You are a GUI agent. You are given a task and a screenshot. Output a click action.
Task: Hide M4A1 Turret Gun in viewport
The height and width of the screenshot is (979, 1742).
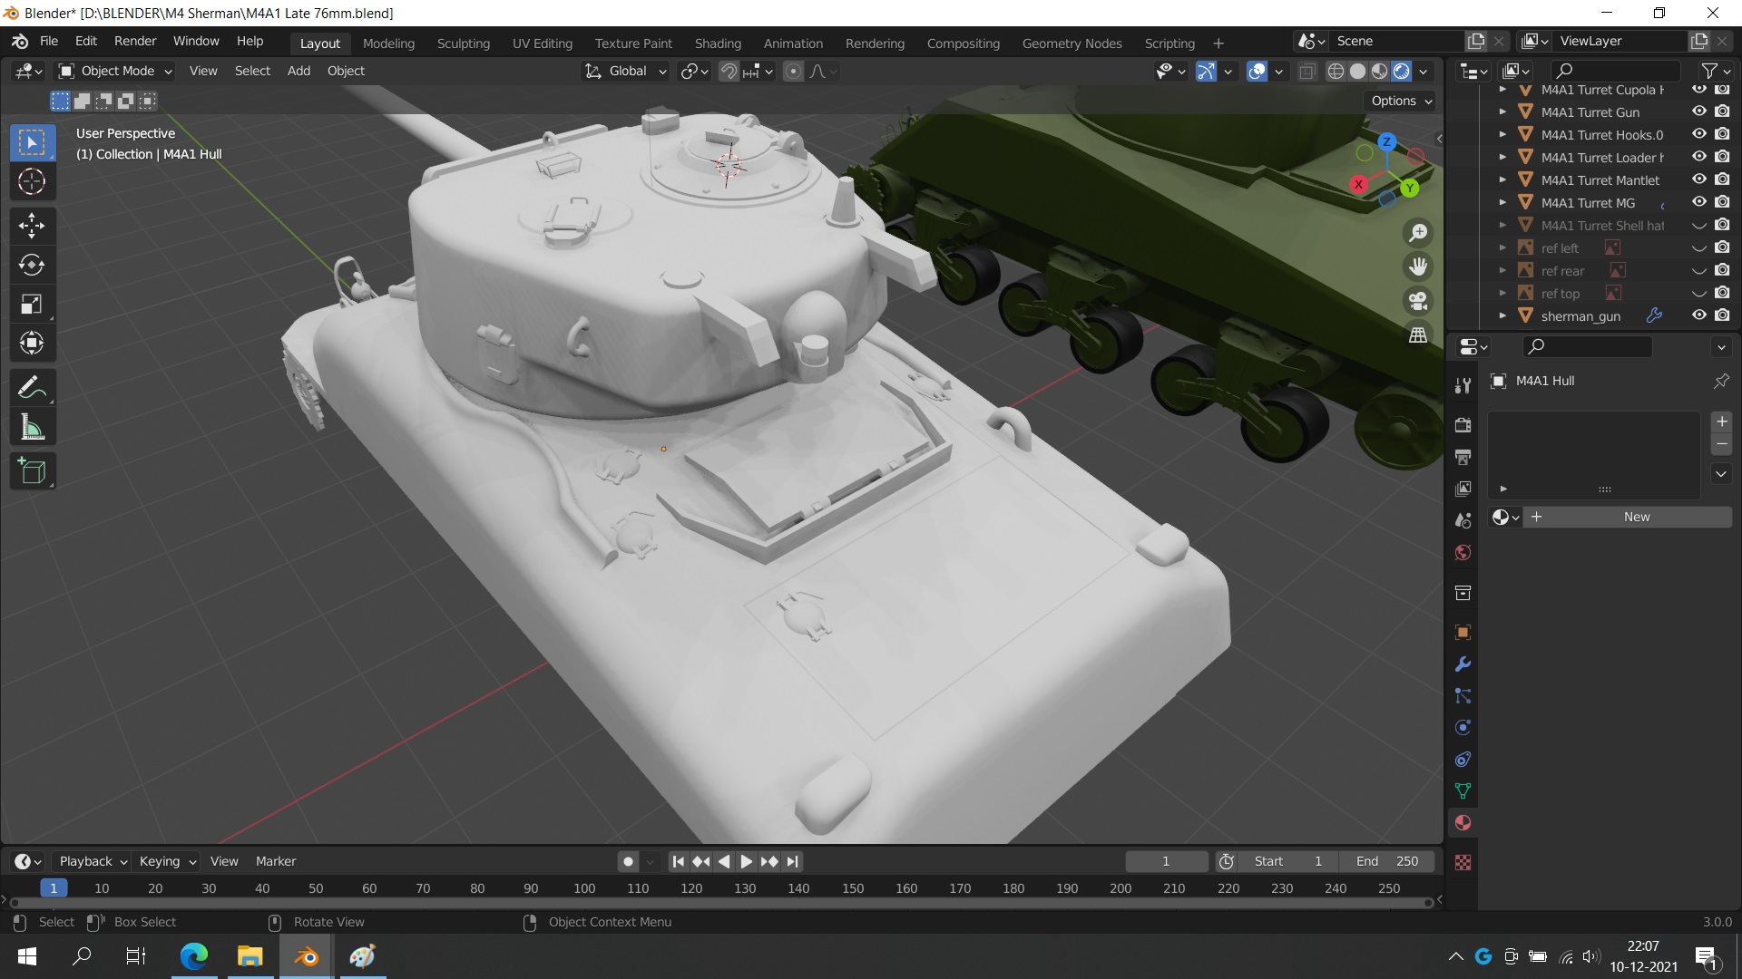(1699, 111)
